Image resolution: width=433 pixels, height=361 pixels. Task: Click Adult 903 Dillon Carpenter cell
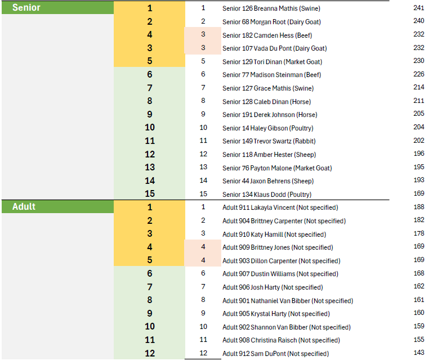[281, 261]
